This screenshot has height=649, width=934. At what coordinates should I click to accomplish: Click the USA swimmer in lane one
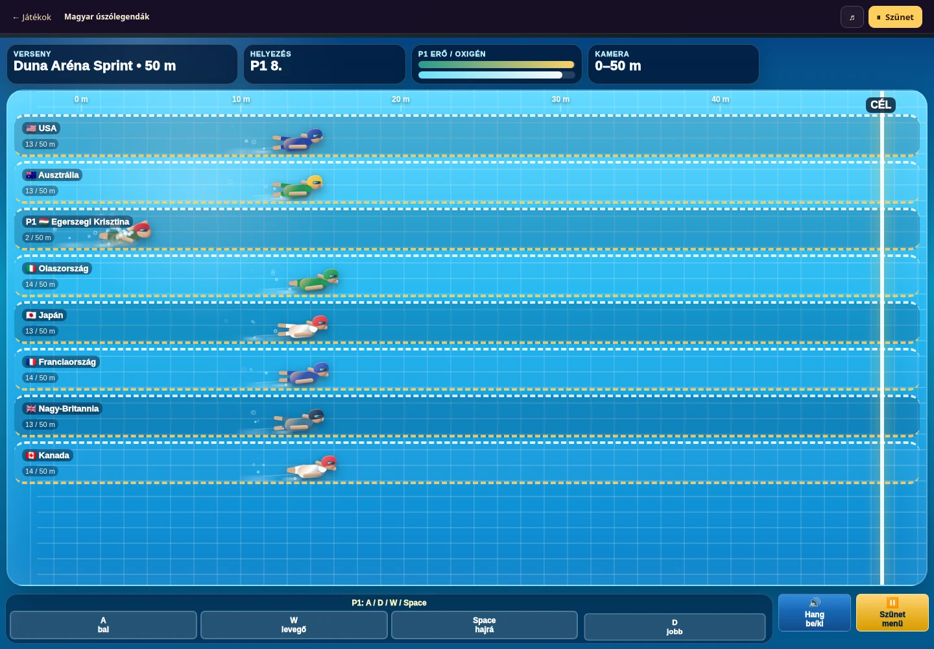(x=298, y=140)
